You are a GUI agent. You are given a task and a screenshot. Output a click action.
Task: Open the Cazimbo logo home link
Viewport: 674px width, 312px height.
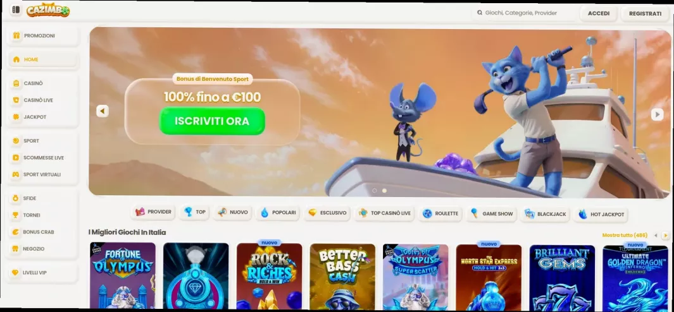[47, 10]
